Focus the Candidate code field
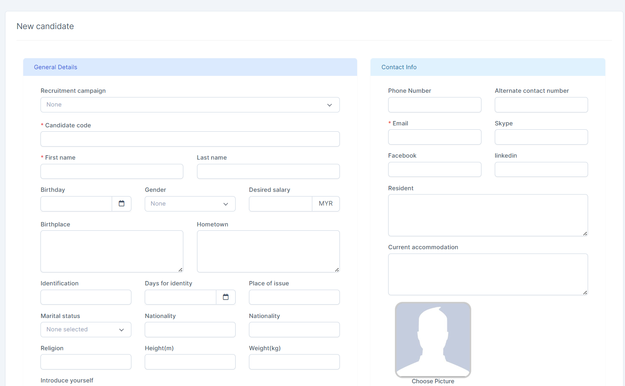Screen dimensions: 625x386 pyautogui.click(x=190, y=139)
